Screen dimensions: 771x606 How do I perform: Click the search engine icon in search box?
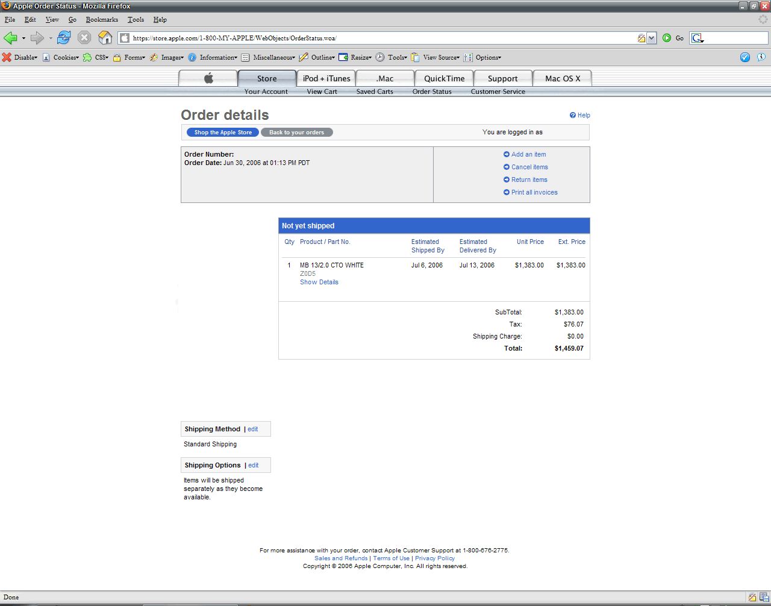[x=698, y=38]
